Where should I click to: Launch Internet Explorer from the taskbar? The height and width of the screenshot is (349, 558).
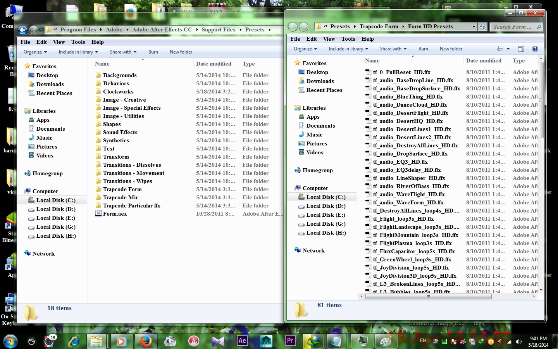tap(74, 341)
